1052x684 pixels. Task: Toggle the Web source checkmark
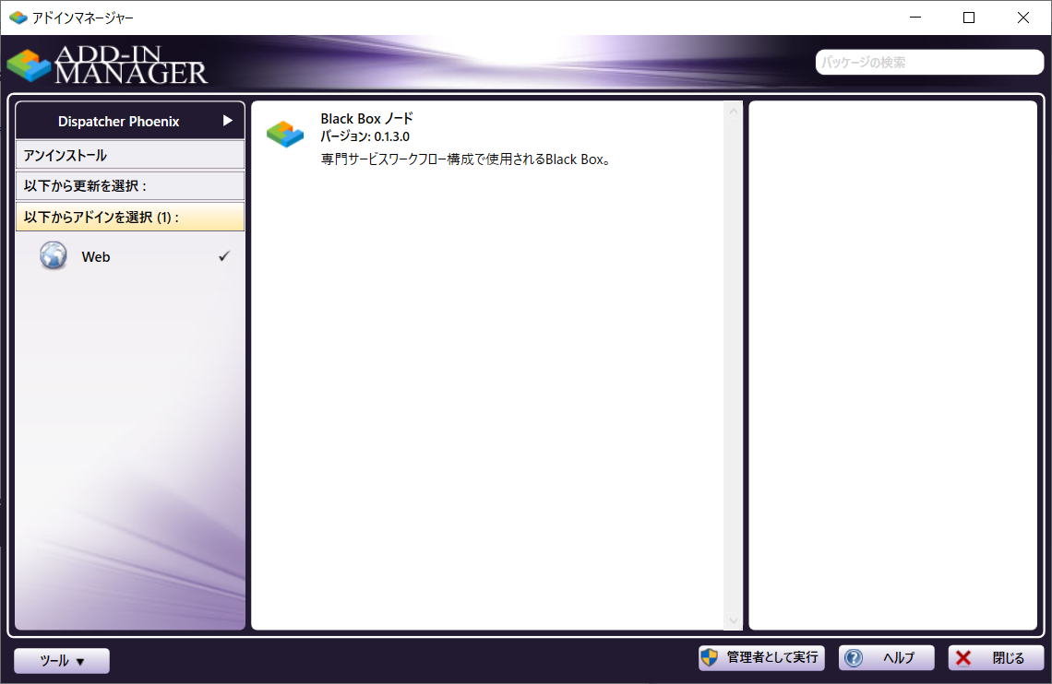224,256
